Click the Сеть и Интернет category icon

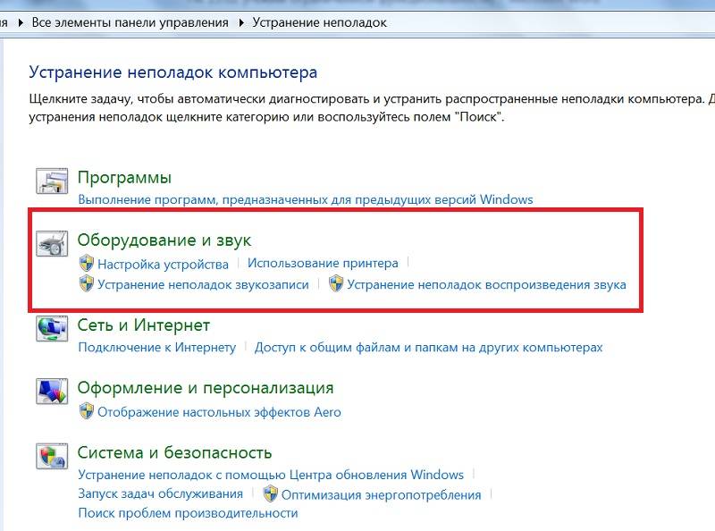click(x=51, y=328)
